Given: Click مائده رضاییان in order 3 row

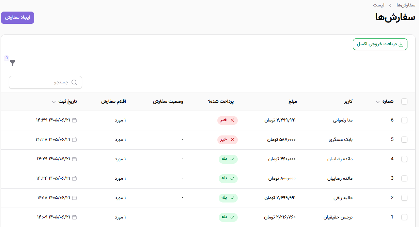Looking at the screenshot, I should [x=340, y=178].
